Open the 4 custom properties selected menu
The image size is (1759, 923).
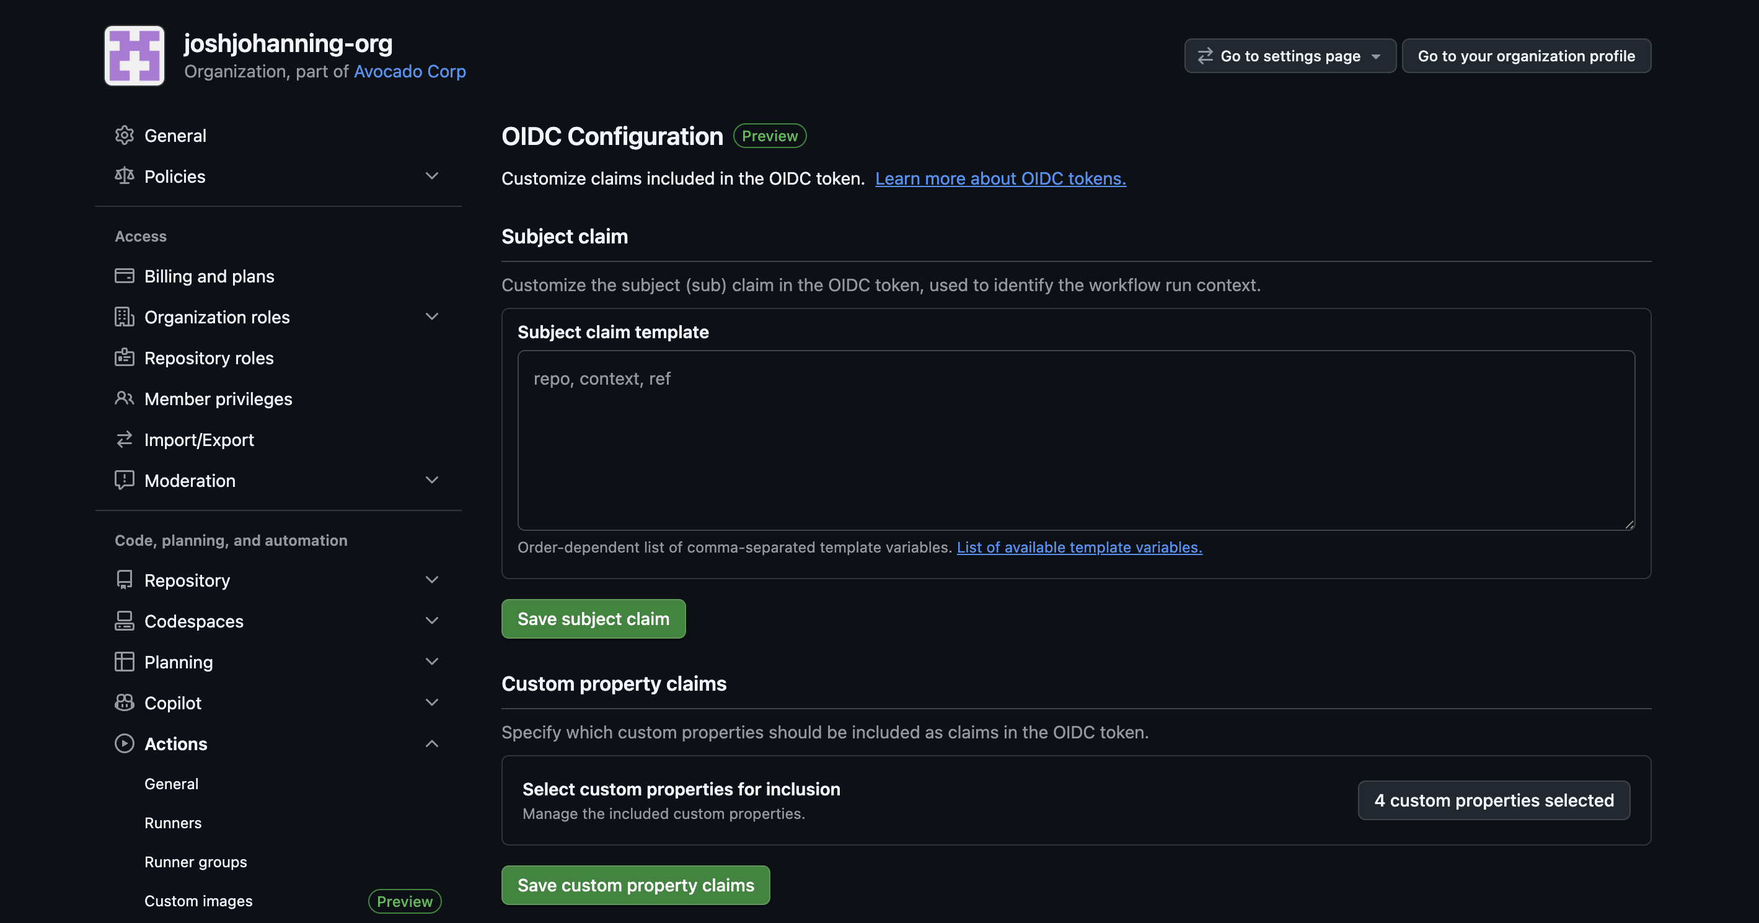pyautogui.click(x=1493, y=800)
